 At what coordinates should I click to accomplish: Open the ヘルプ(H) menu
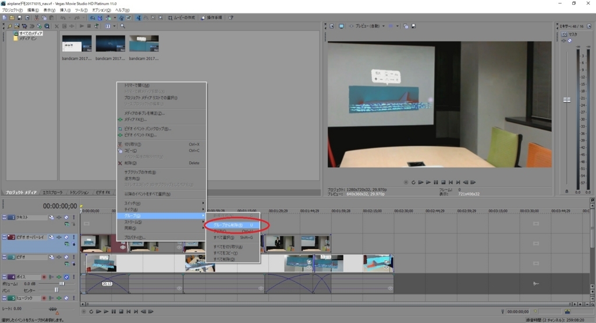pyautogui.click(x=122, y=10)
